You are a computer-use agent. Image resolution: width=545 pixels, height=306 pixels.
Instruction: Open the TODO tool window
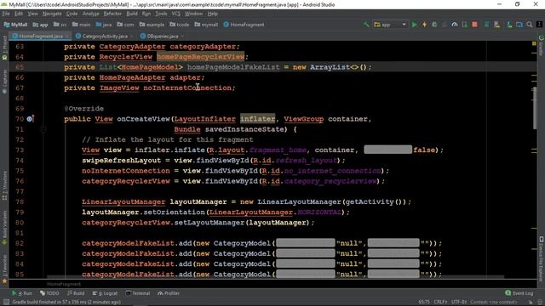[x=49, y=293]
